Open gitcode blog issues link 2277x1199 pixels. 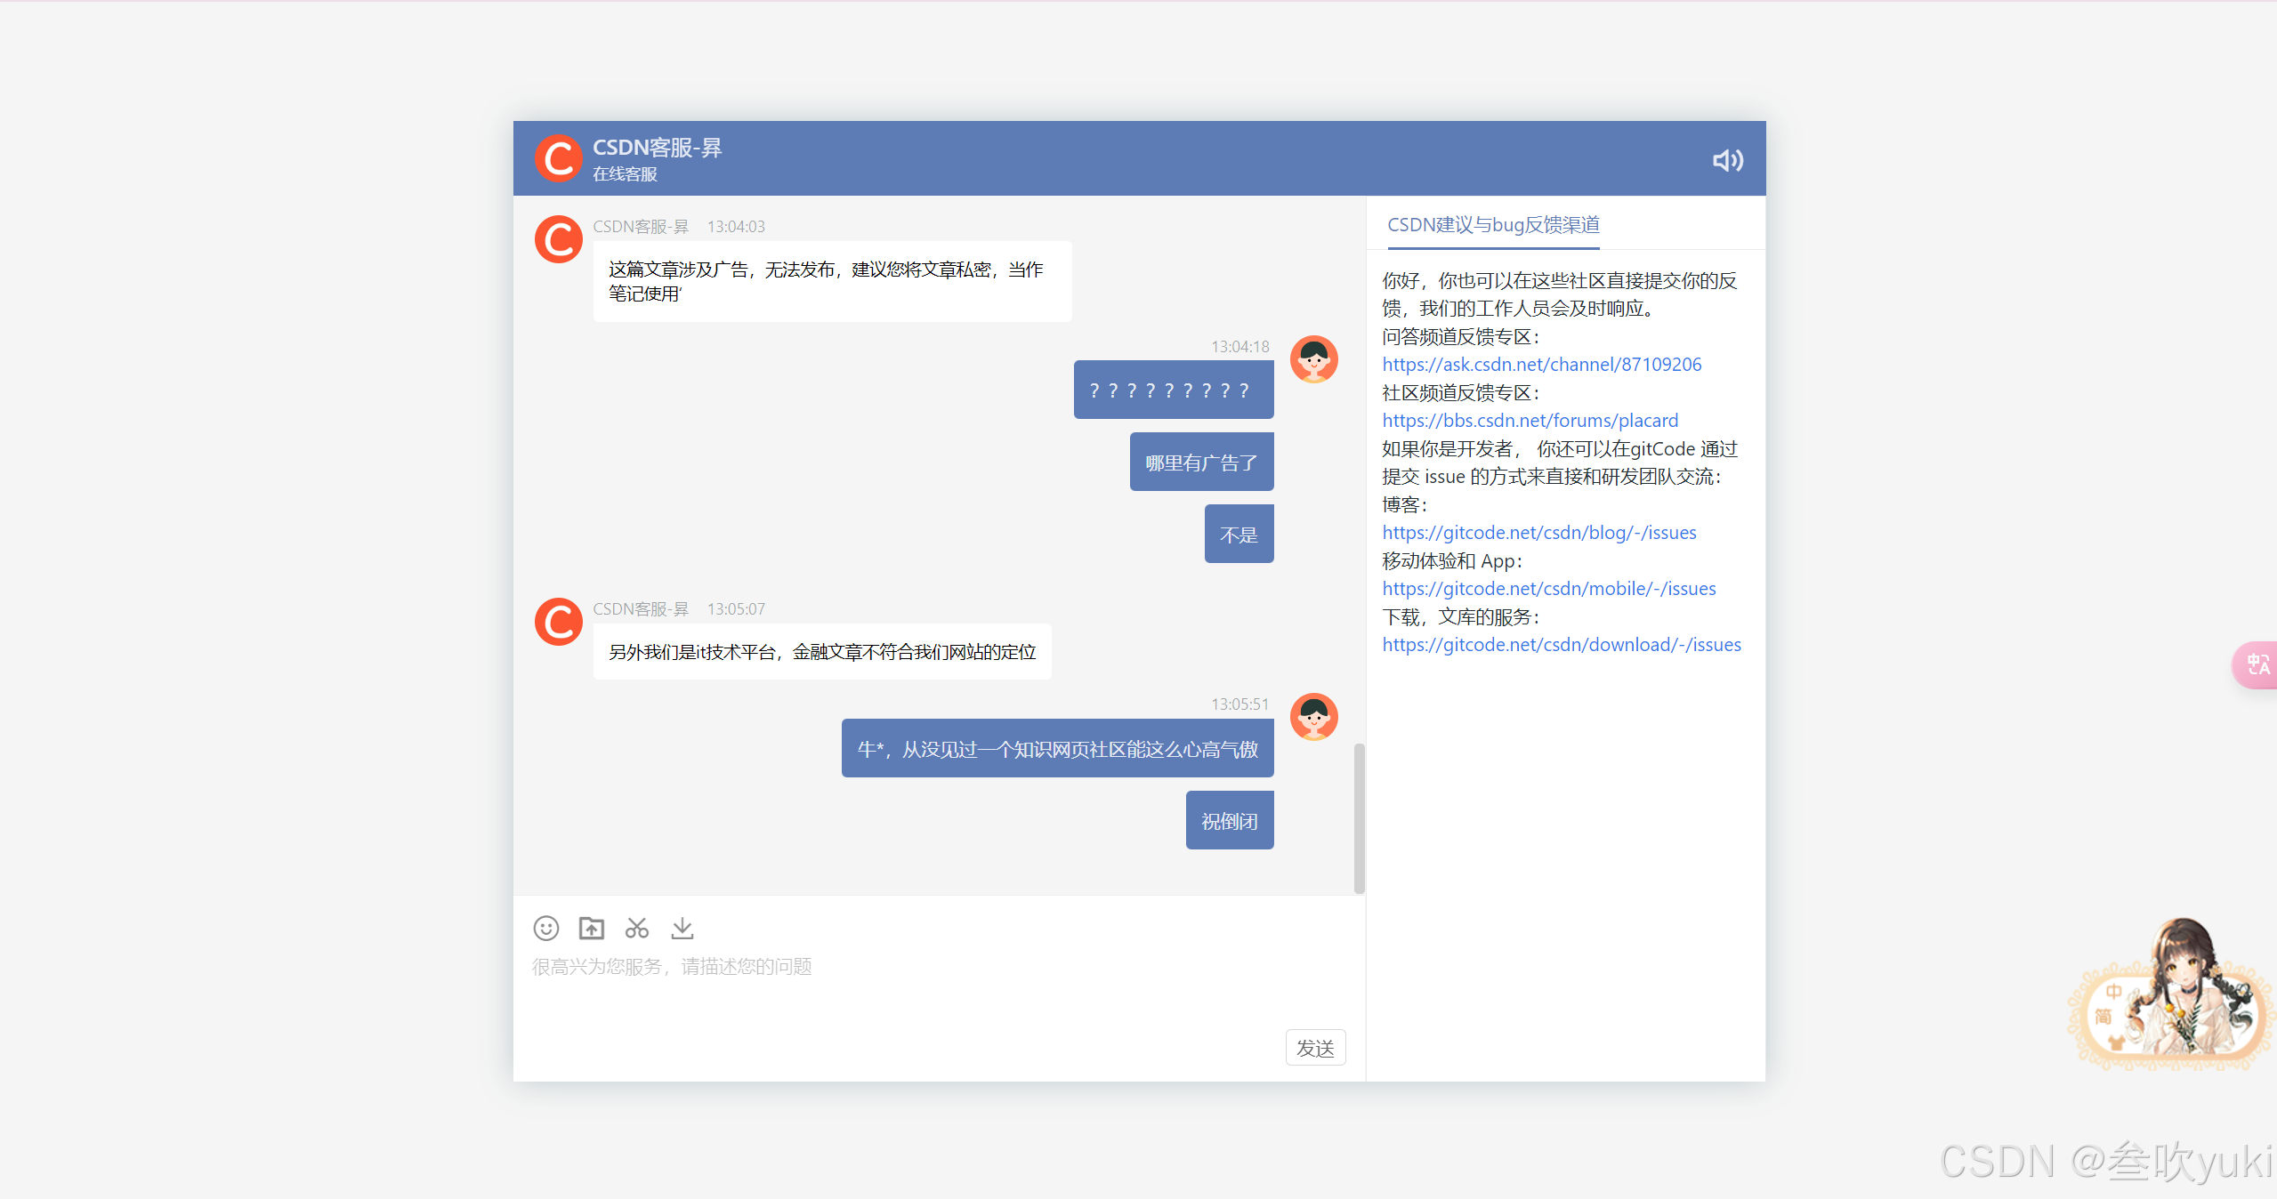pyautogui.click(x=1538, y=533)
